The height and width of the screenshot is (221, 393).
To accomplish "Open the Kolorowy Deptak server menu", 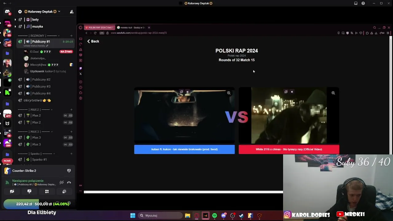I will click(42, 12).
